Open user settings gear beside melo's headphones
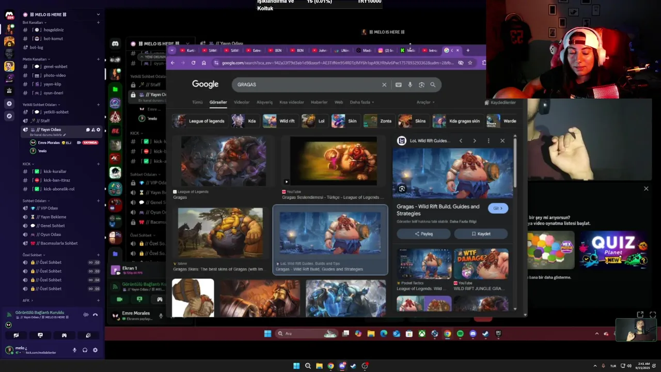The width and height of the screenshot is (661, 372). point(95,350)
